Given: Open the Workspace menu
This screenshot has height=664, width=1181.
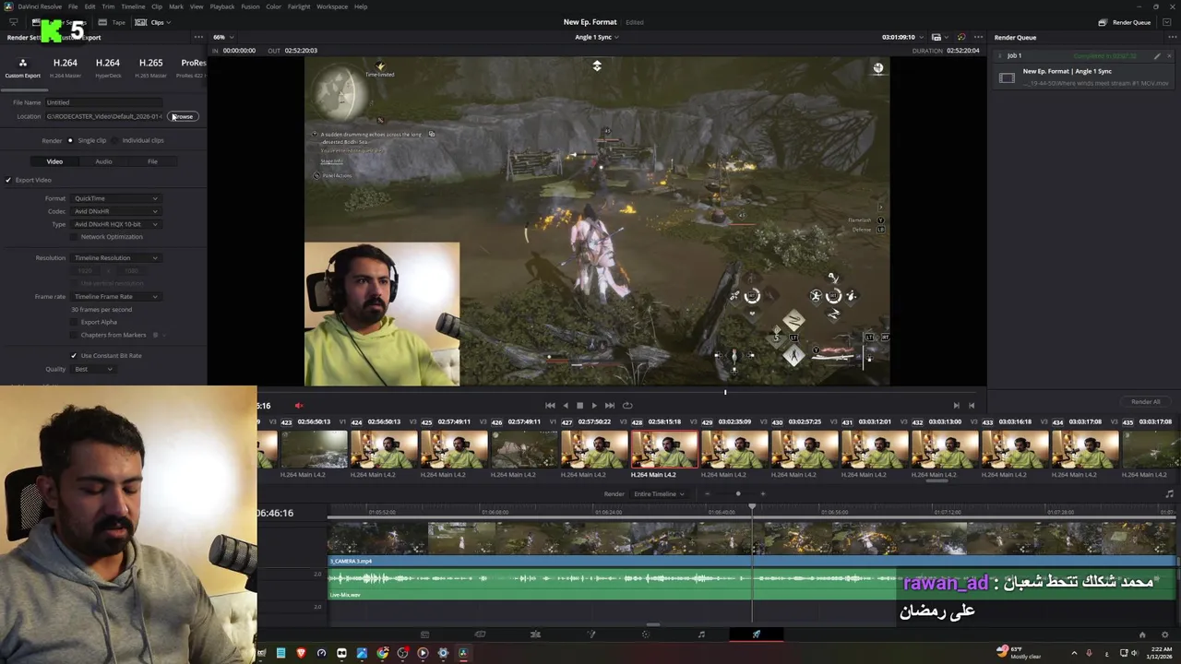Looking at the screenshot, I should tap(332, 6).
